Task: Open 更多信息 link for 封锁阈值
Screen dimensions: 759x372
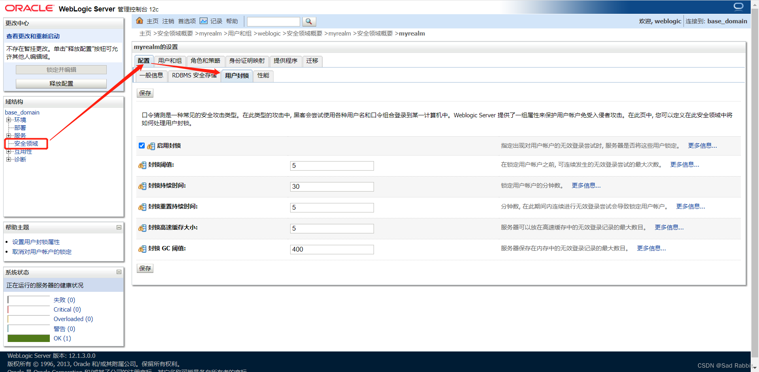Action: (685, 165)
